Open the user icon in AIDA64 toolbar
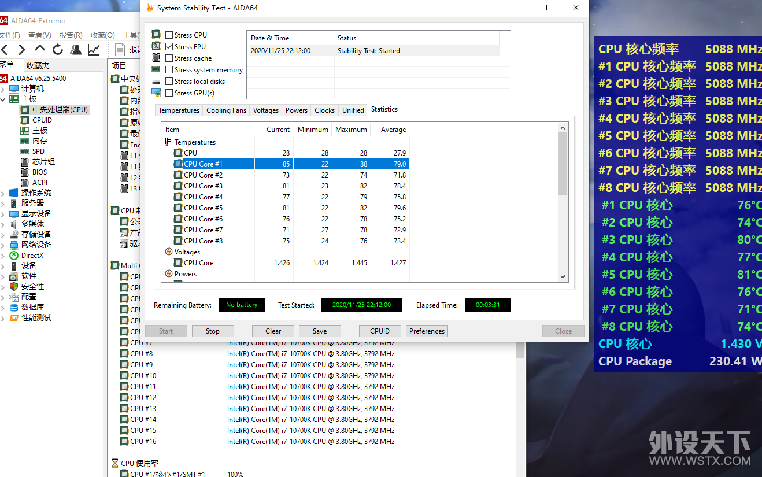This screenshot has width=762, height=477. pos(76,50)
